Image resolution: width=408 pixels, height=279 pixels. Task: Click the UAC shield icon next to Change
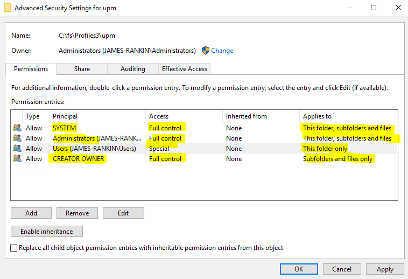pyautogui.click(x=205, y=51)
